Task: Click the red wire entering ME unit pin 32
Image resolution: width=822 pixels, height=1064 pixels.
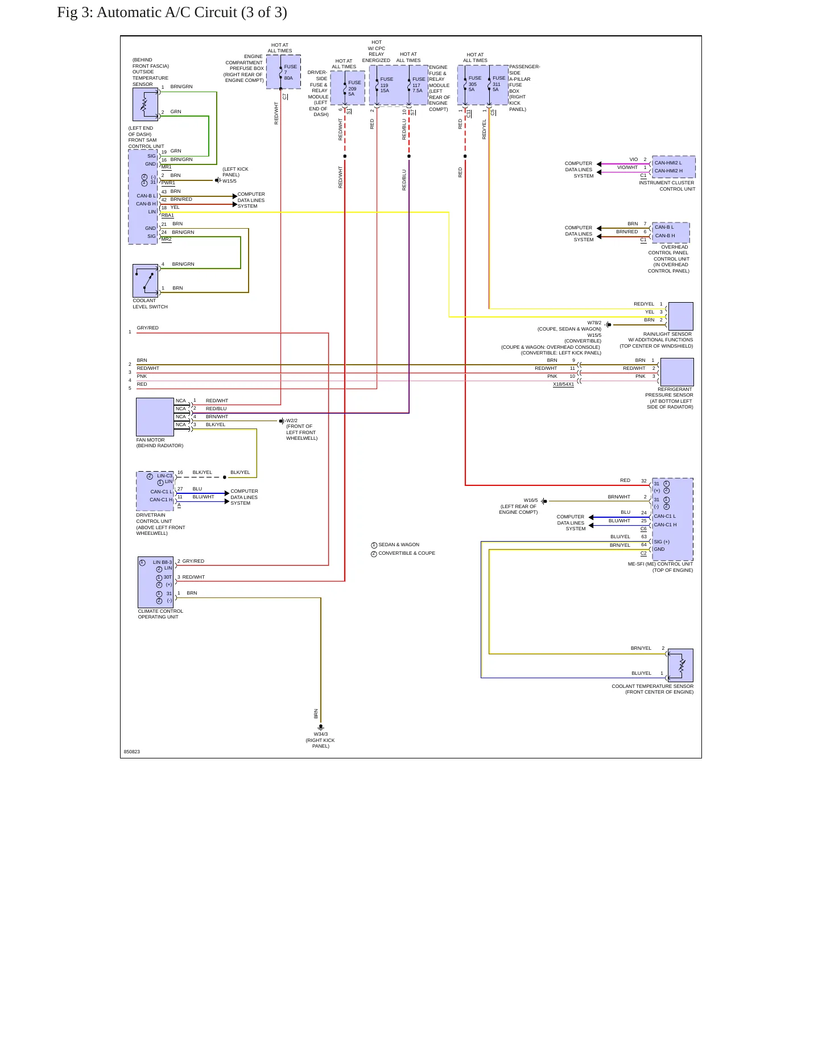Action: (557, 485)
